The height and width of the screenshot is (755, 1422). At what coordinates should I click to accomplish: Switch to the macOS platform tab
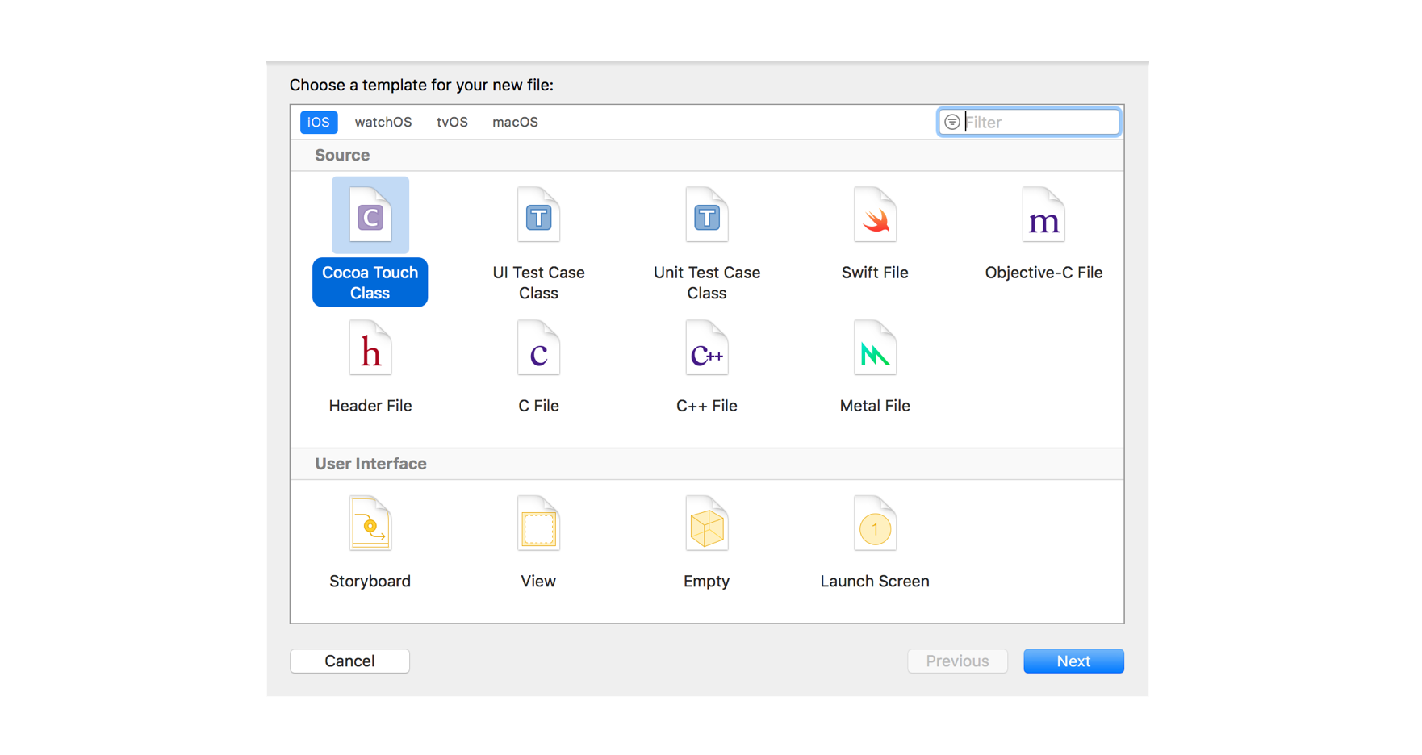click(x=515, y=122)
